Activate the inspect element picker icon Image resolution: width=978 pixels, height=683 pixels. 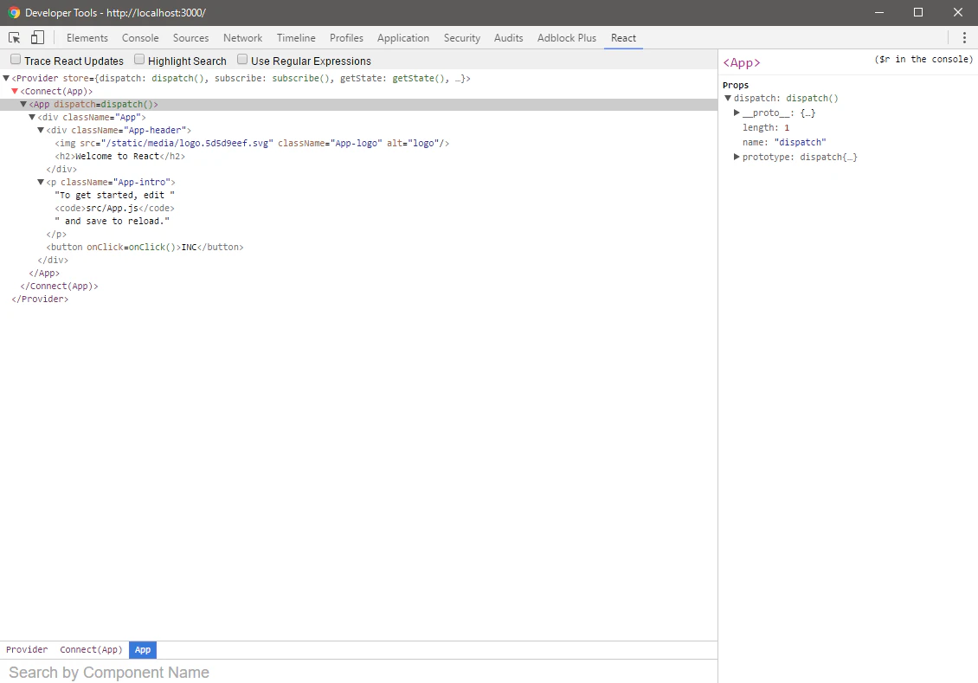point(15,38)
